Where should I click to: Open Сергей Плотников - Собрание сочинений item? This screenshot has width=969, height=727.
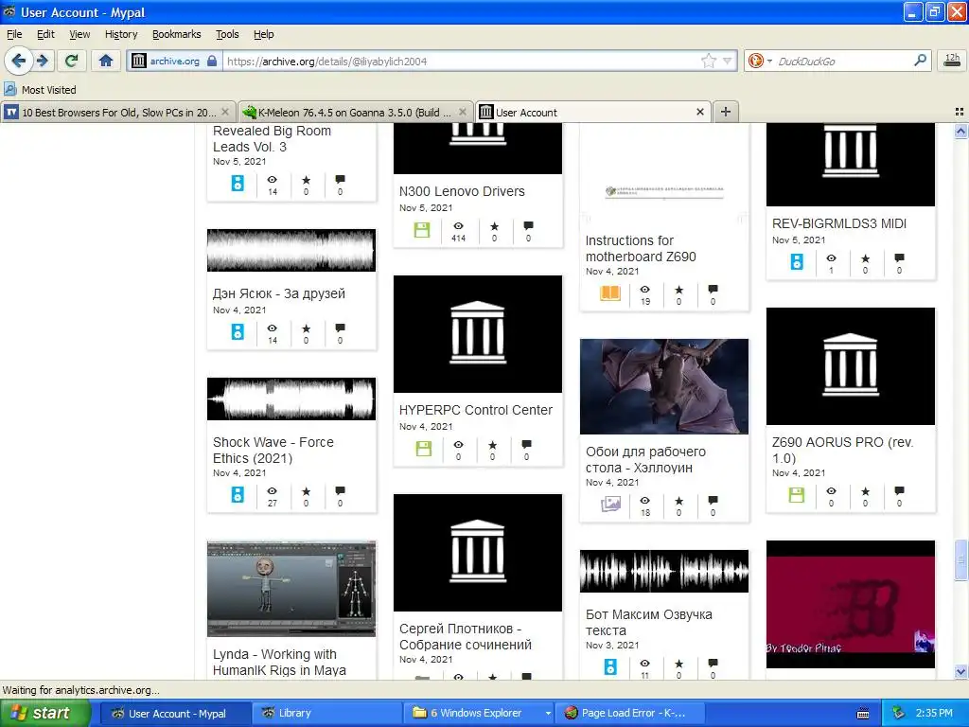[465, 637]
